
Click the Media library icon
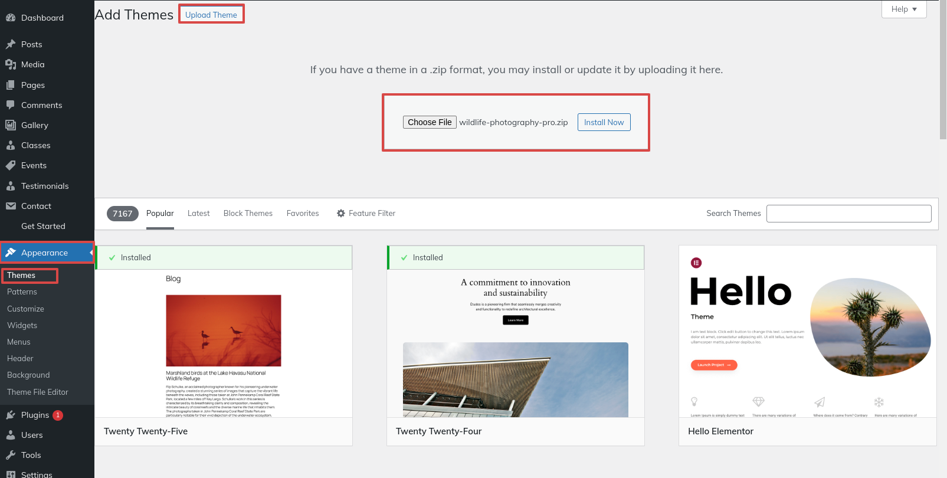click(x=11, y=64)
